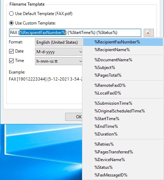Expand the h-mm-ss tt time format dropdown

[59, 61]
